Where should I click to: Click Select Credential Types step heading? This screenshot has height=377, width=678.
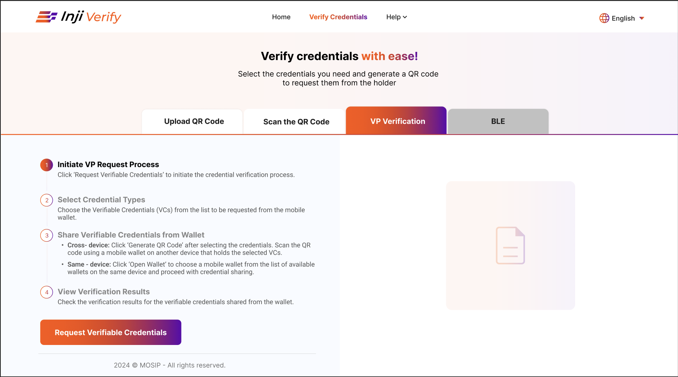(101, 200)
